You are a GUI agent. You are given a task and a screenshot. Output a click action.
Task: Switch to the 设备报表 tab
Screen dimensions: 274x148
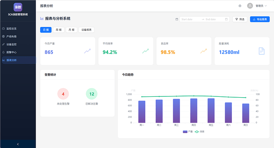(x=86, y=30)
